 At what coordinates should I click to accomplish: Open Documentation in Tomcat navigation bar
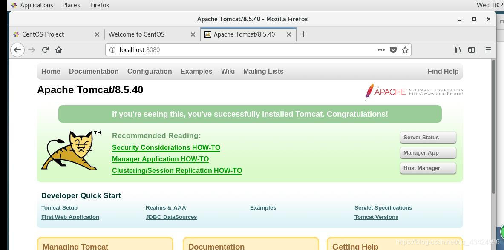(x=94, y=71)
